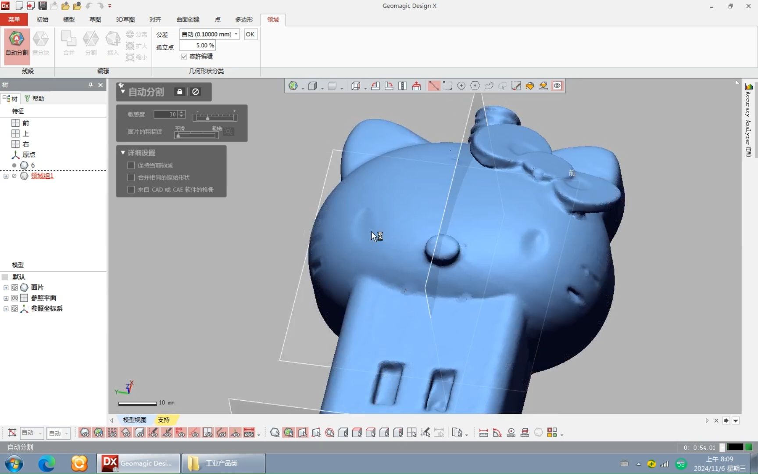
Task: Lock the 自动分割 dialog
Action: [179, 92]
